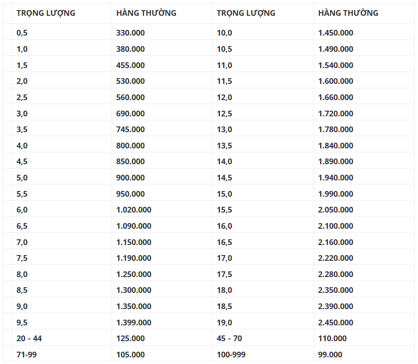The width and height of the screenshot is (418, 364).
Task: Select the weight cell 15,5
Action: click(224, 210)
